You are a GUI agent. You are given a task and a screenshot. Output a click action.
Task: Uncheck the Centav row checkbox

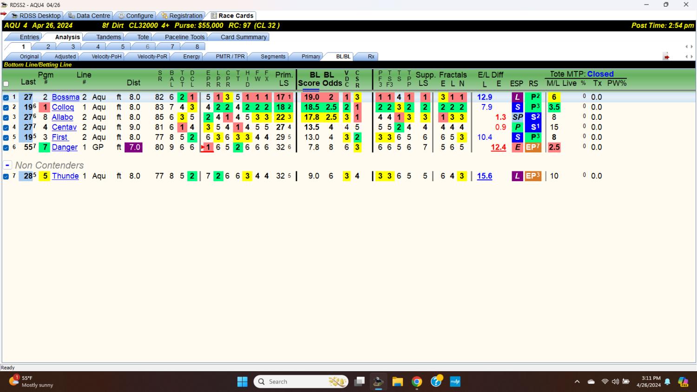[x=6, y=127]
